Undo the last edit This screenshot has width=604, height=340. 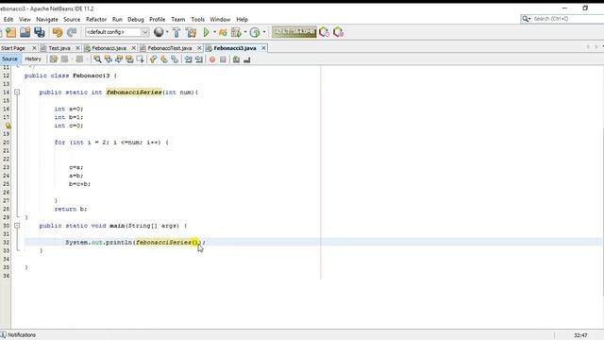click(x=58, y=32)
